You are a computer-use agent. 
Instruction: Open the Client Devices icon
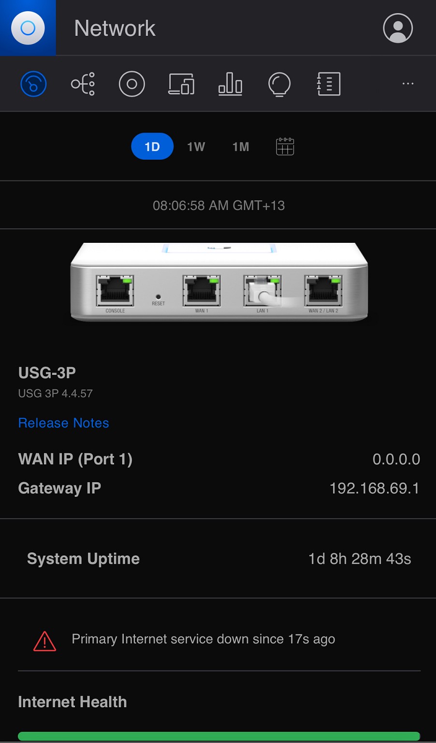pos(181,84)
